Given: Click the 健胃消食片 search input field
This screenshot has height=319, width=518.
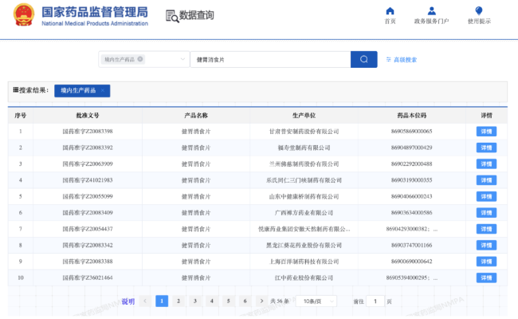Looking at the screenshot, I should pos(270,59).
